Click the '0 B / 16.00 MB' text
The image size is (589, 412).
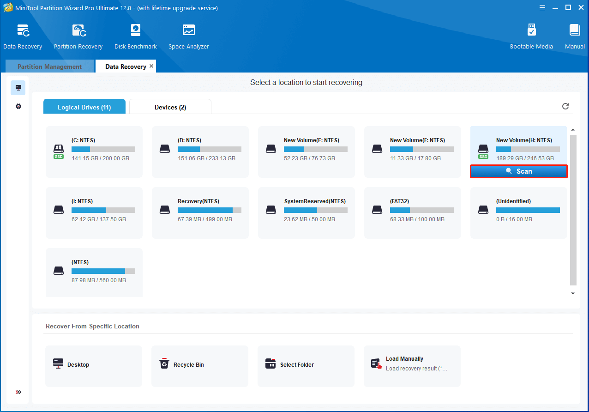coord(514,219)
